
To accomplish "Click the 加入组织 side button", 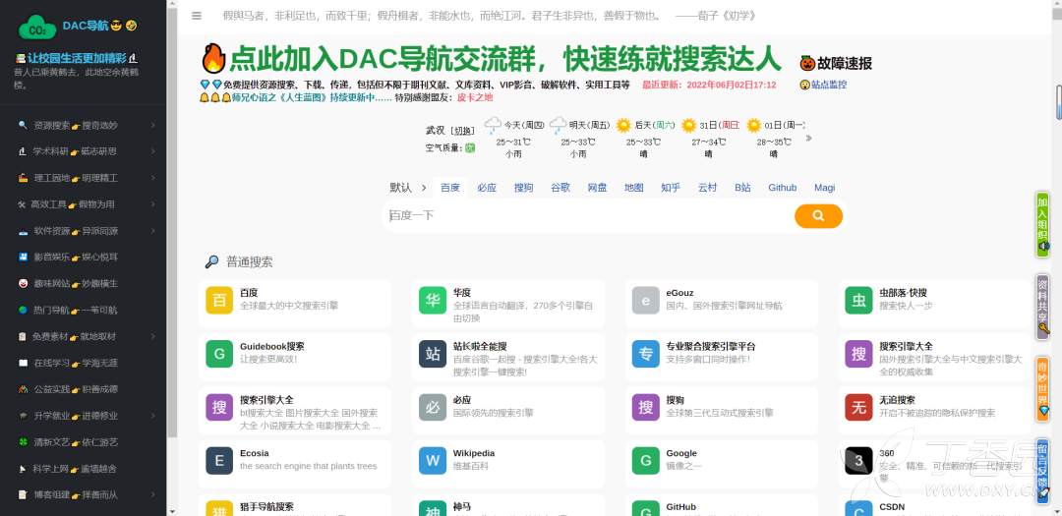I will pyautogui.click(x=1043, y=221).
